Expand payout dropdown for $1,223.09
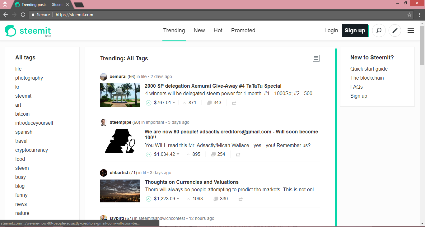The image size is (425, 227). pyautogui.click(x=178, y=199)
